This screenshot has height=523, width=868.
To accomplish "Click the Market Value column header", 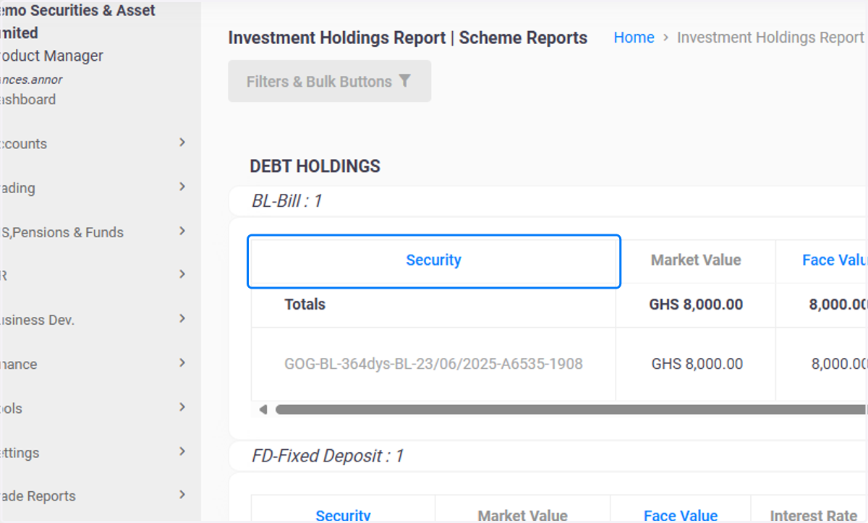I will pos(696,260).
